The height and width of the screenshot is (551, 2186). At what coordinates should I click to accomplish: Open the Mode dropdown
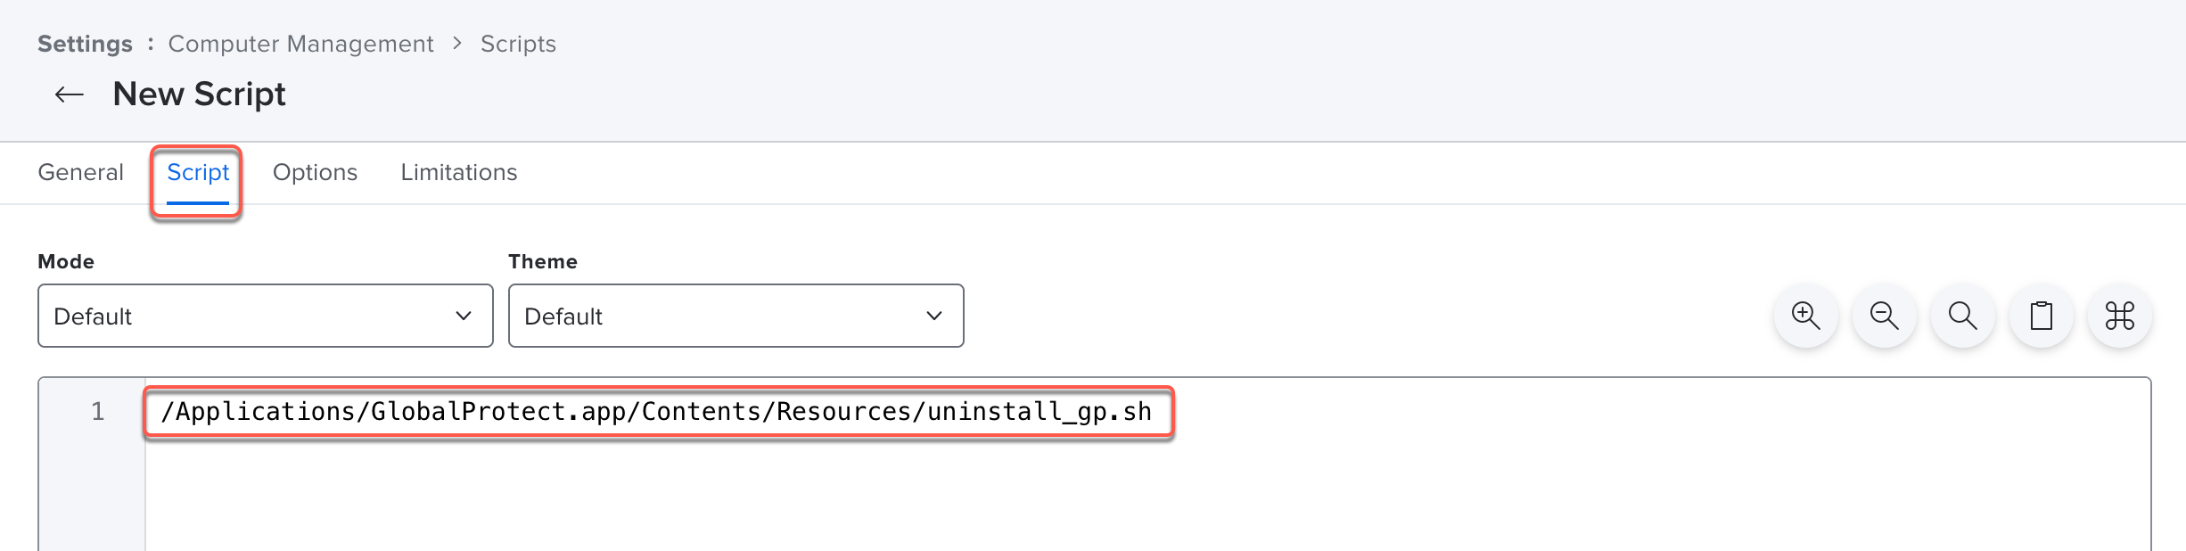pos(265,316)
